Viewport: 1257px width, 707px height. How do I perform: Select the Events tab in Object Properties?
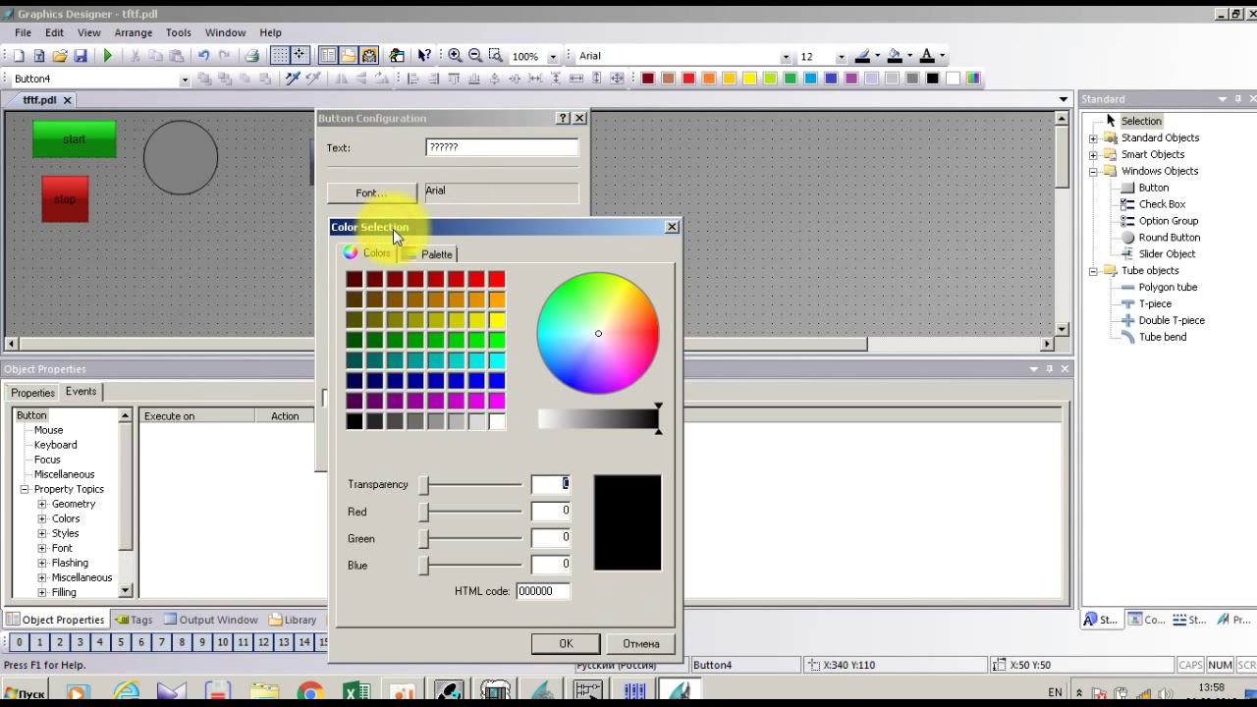(x=81, y=391)
